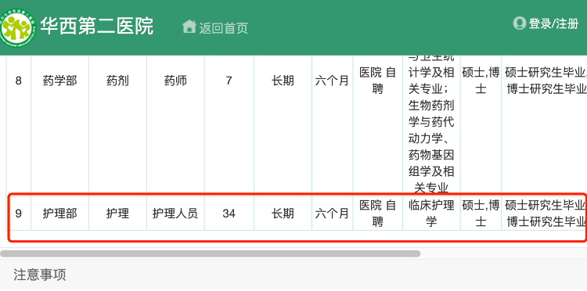Screen dimensions: 587x291
Task: Select the 护理部 department cell
Action: click(x=60, y=214)
